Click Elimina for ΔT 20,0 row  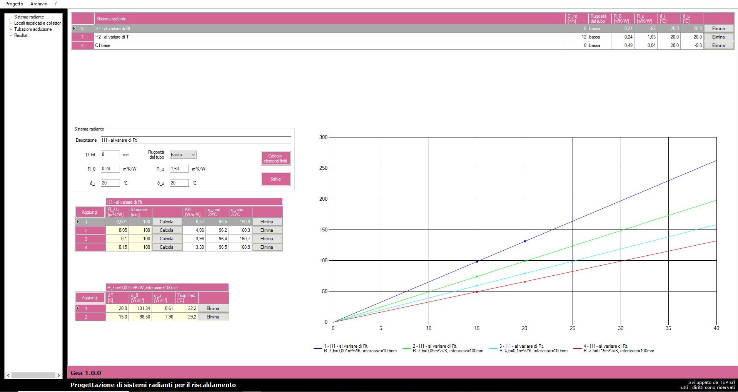(213, 308)
